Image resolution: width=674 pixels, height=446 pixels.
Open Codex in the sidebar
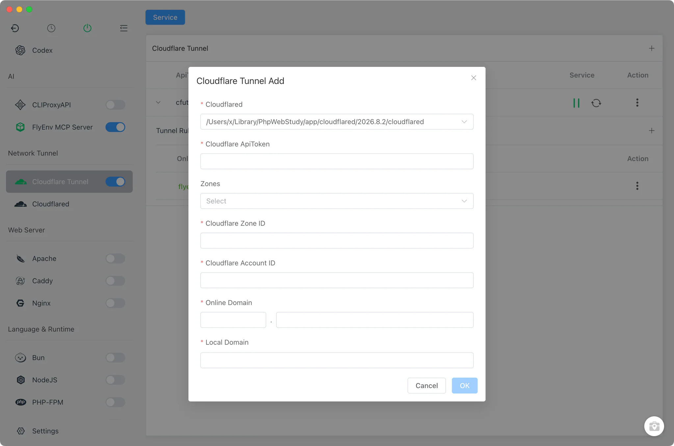[42, 50]
